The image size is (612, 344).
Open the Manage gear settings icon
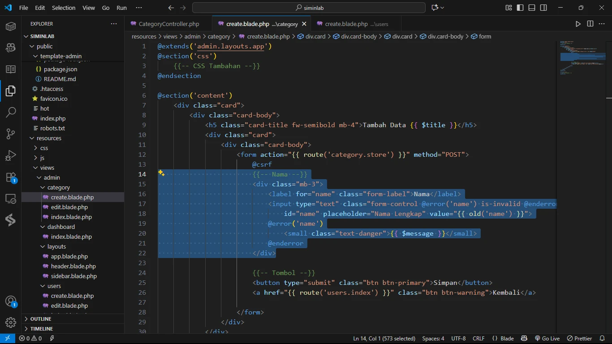[x=11, y=322]
